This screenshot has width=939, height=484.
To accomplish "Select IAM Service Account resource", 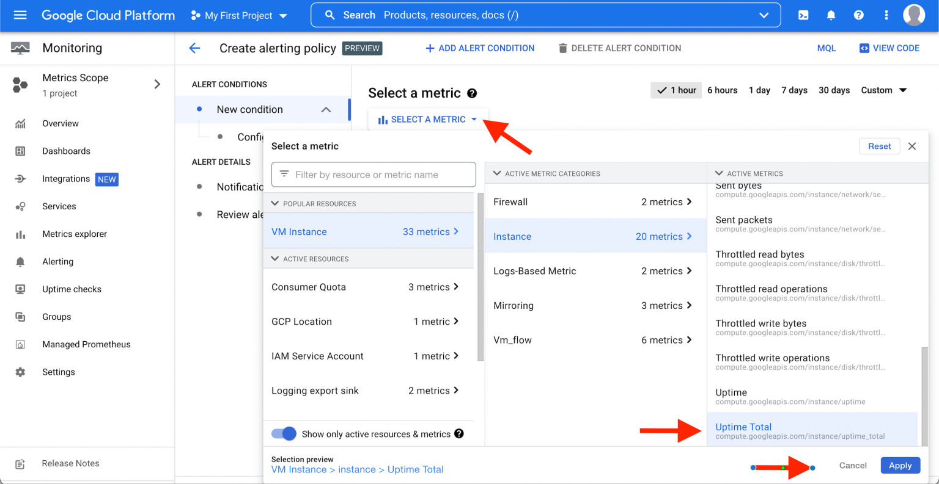I will point(368,356).
